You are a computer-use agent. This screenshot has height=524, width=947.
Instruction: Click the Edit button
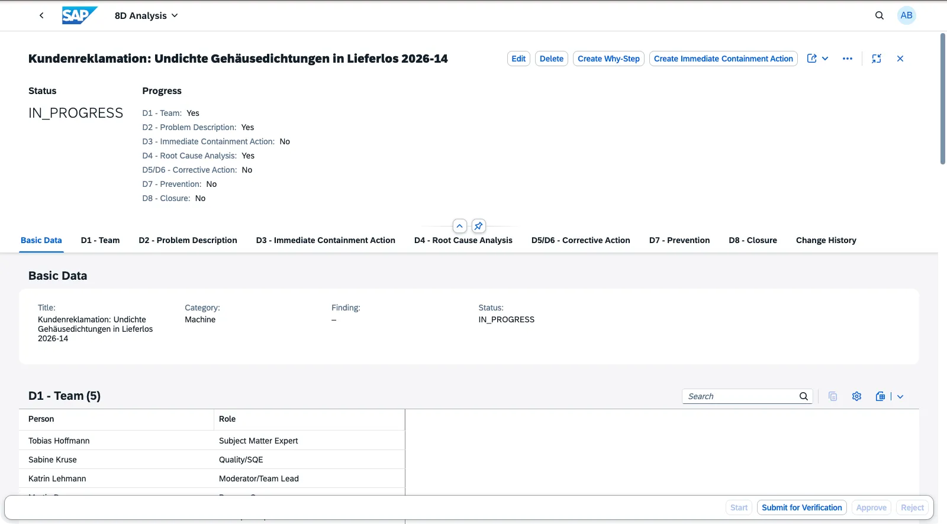pos(518,59)
